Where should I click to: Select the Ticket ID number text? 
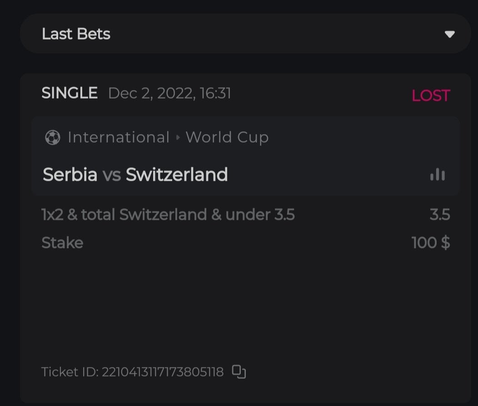162,372
